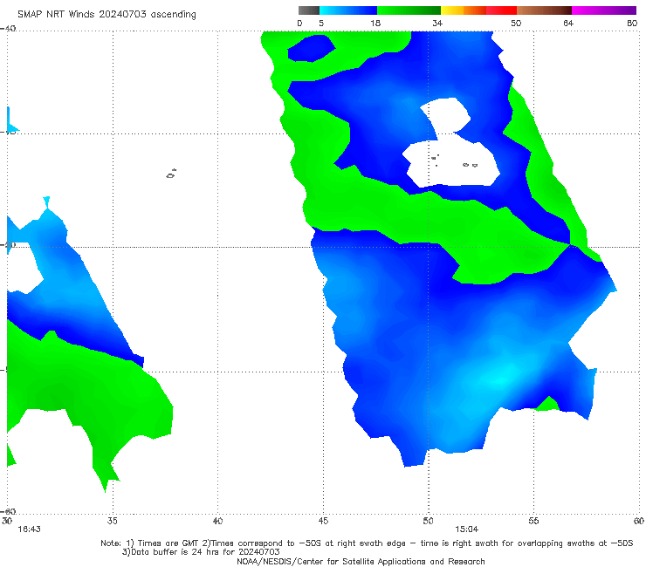Click the latitude axis label "-60"
The height and width of the screenshot is (567, 646).
pos(8,511)
